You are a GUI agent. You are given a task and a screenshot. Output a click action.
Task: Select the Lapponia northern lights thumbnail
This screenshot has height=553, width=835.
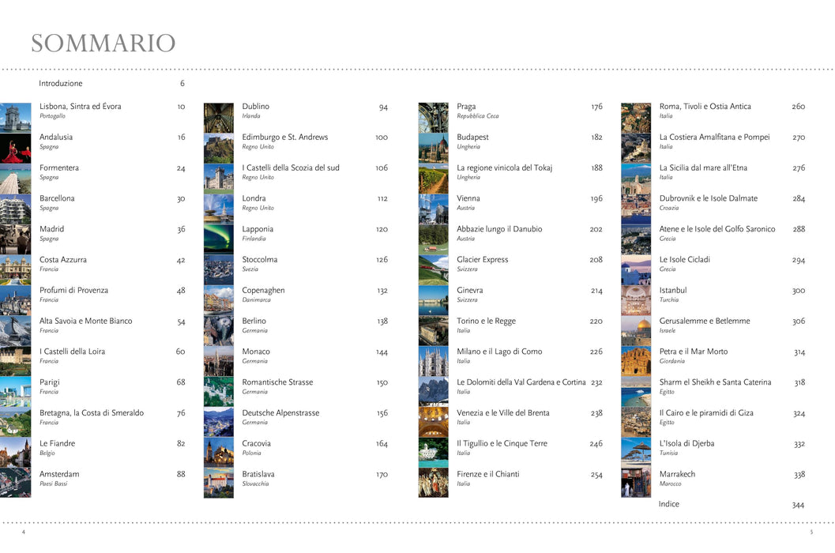pos(219,240)
